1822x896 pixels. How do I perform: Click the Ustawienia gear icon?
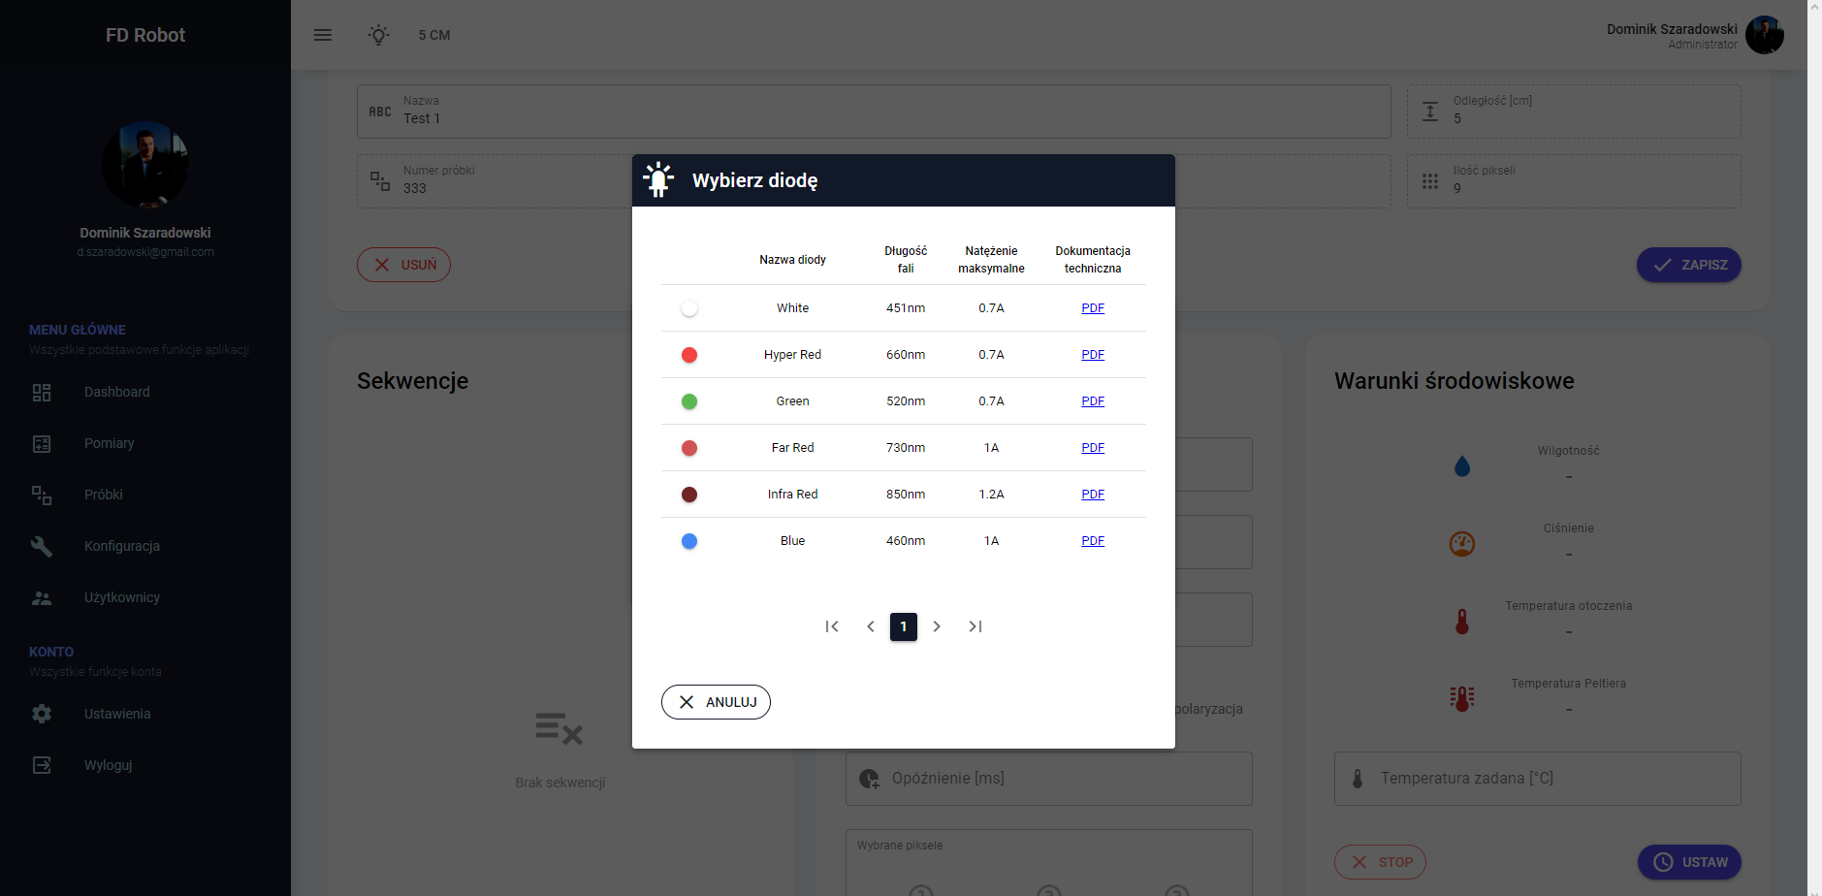[42, 714]
